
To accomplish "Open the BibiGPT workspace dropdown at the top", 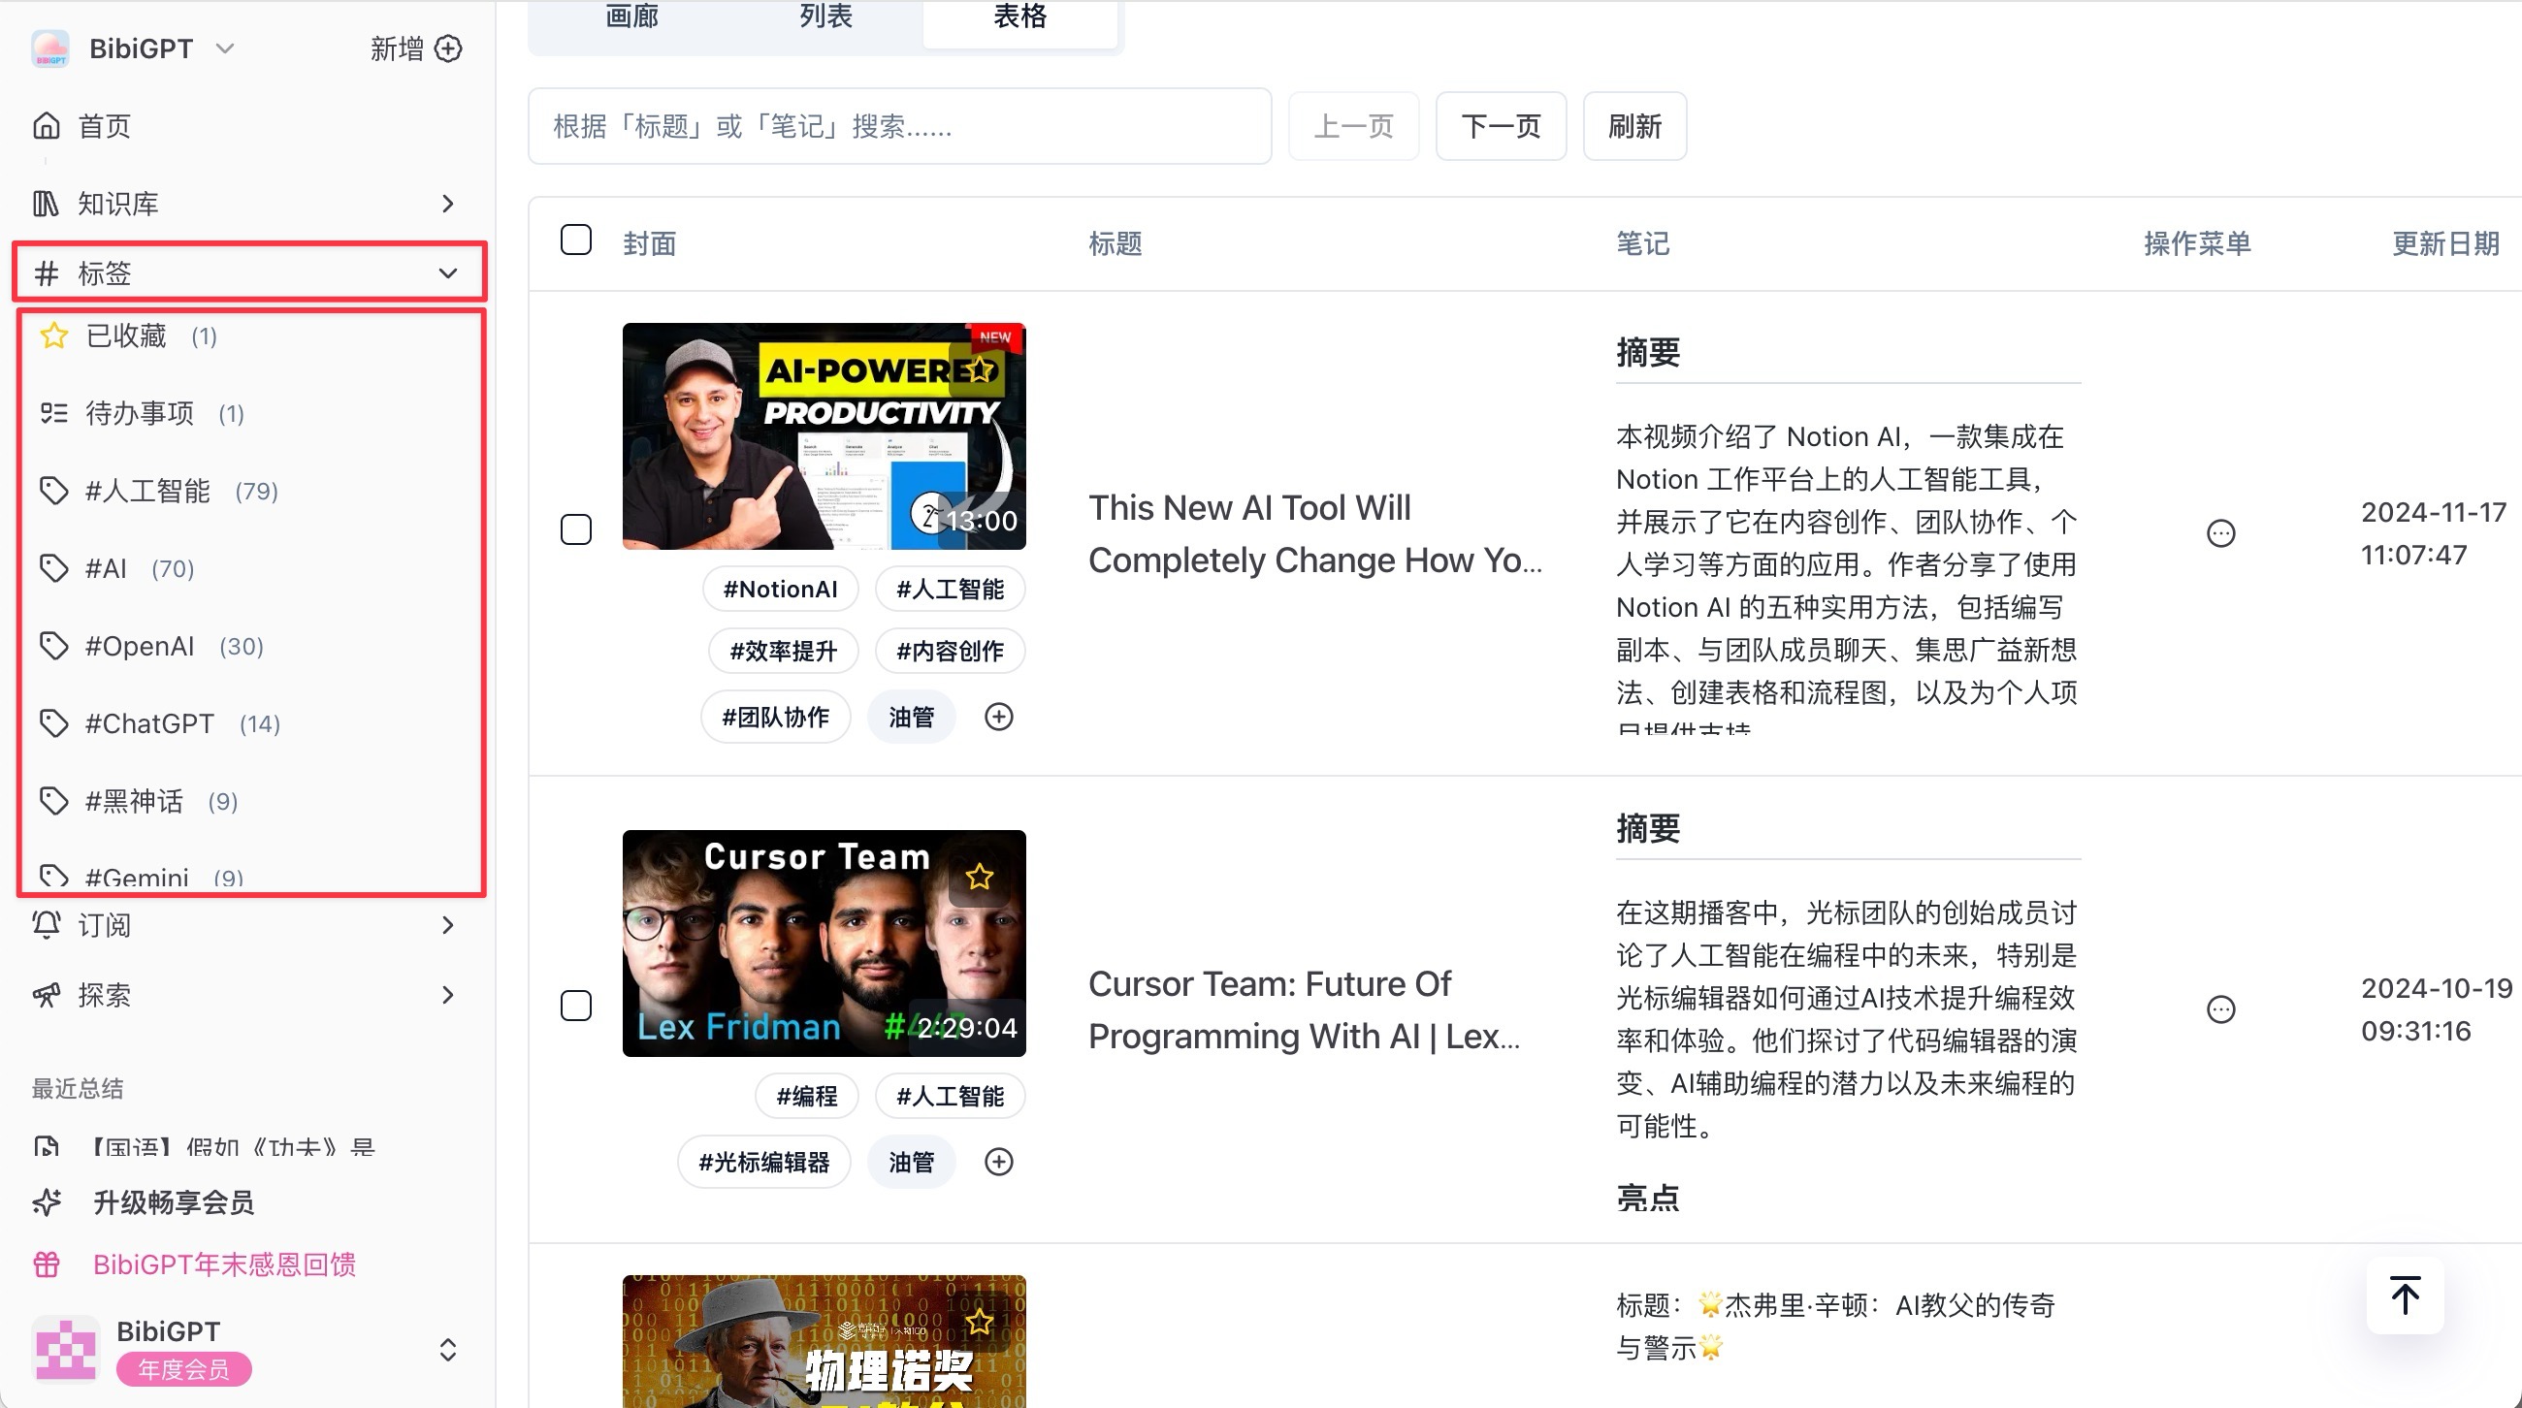I will pos(225,48).
